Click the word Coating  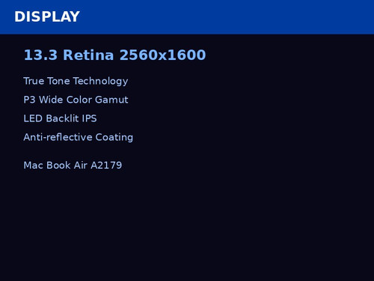click(114, 137)
